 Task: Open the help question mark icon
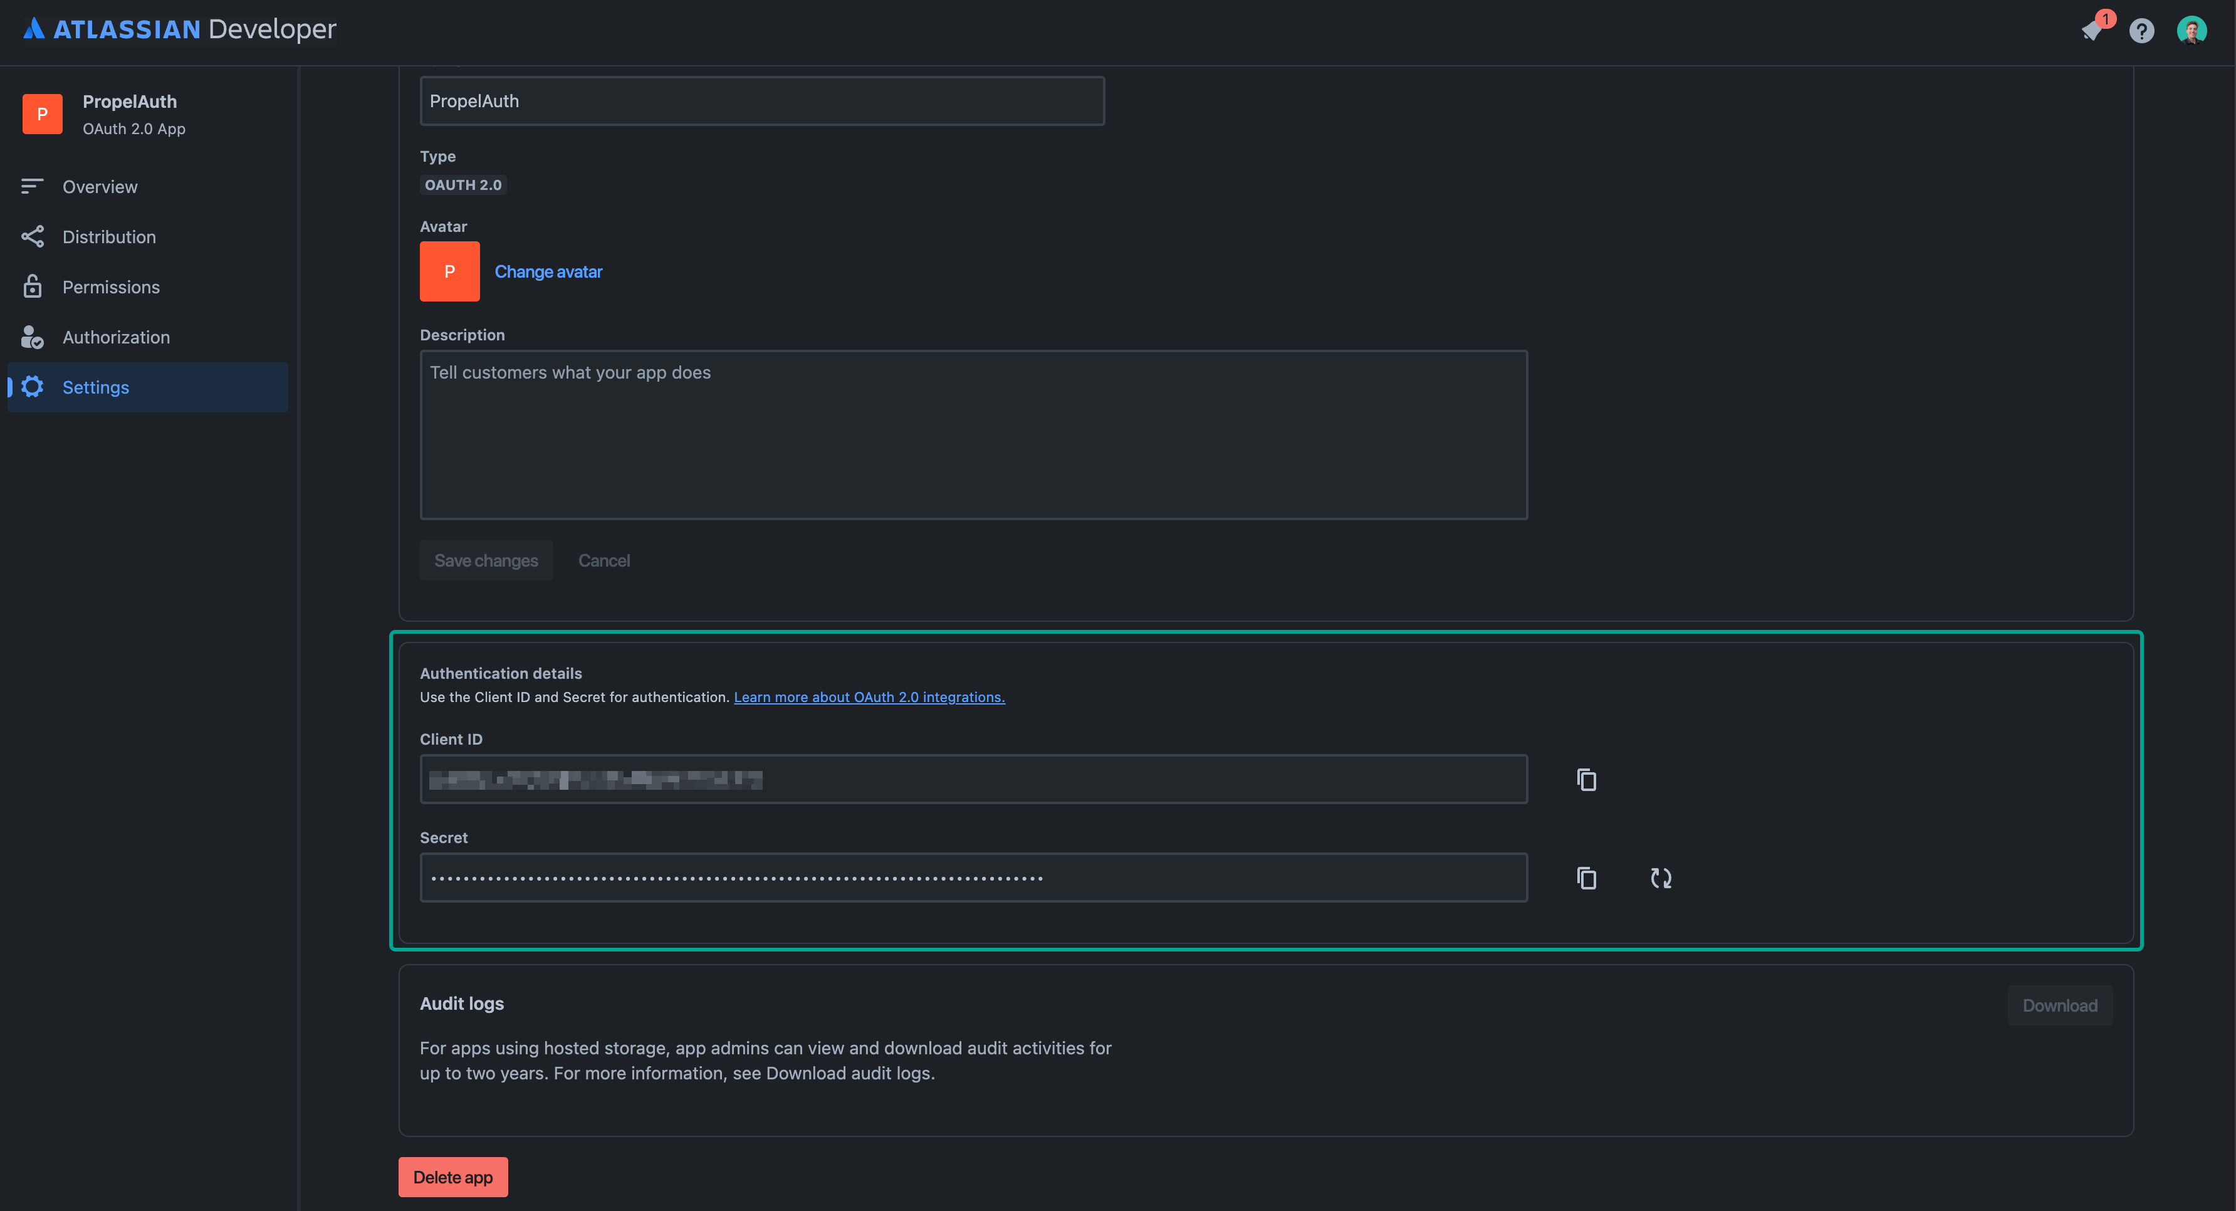(x=2141, y=31)
